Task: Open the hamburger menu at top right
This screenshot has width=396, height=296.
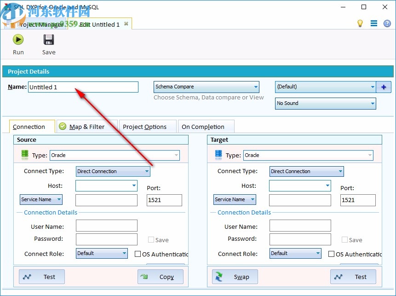Action: (x=374, y=23)
